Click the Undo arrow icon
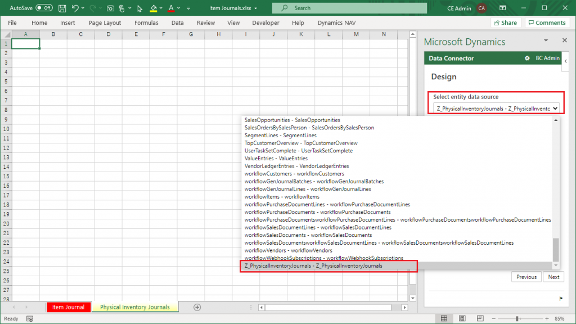The width and height of the screenshot is (576, 324). [75, 8]
